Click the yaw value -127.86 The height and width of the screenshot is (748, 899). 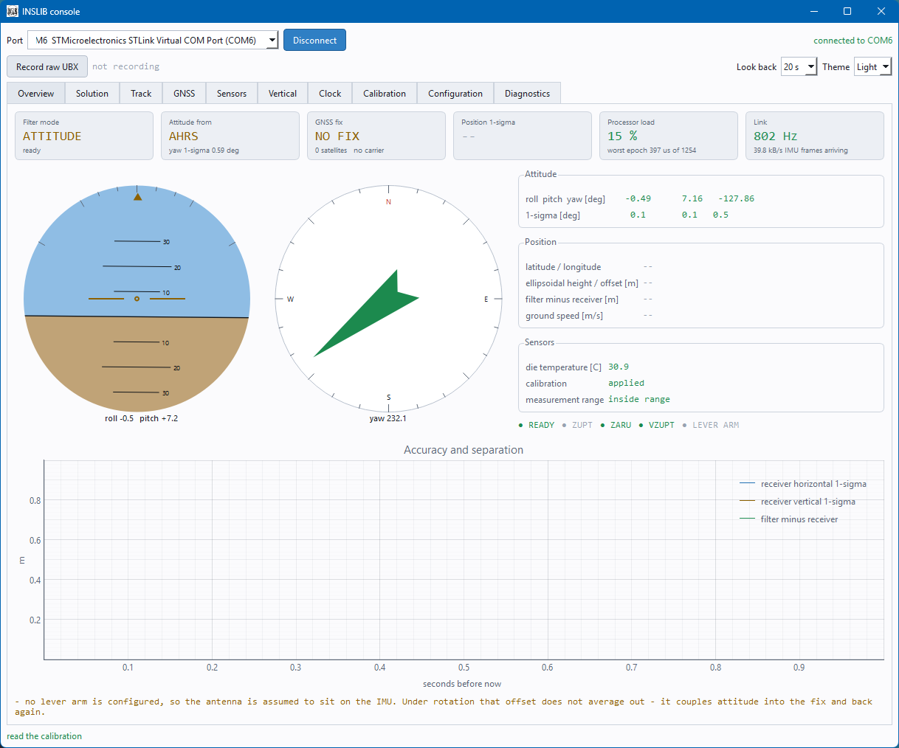coord(736,198)
